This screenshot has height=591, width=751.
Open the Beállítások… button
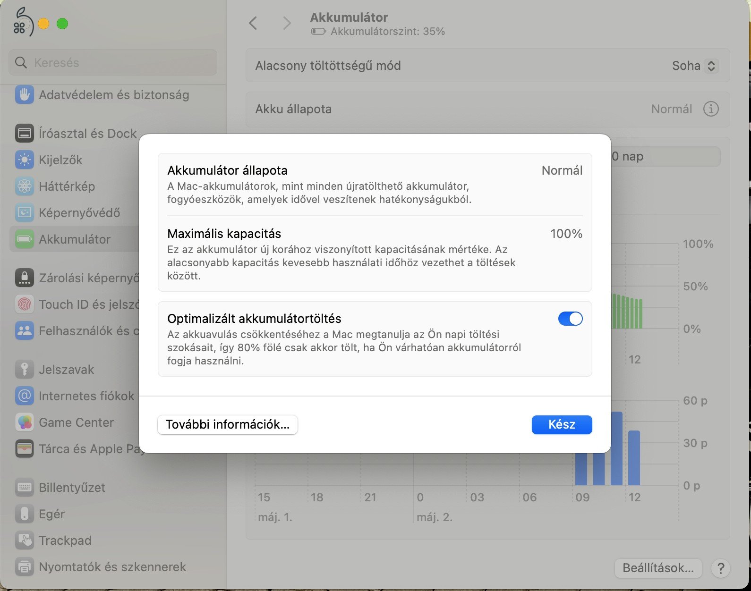pyautogui.click(x=658, y=568)
